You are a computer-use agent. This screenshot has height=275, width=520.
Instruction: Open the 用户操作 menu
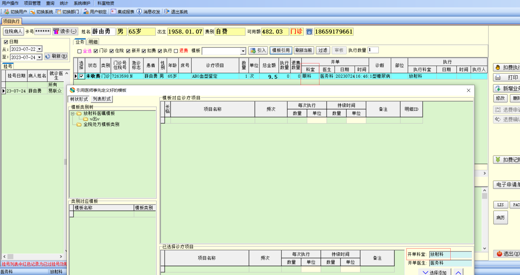click(10, 3)
